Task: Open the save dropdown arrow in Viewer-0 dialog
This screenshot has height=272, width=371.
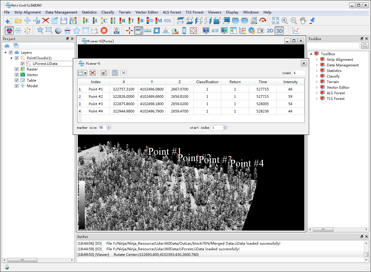Action: [x=85, y=73]
